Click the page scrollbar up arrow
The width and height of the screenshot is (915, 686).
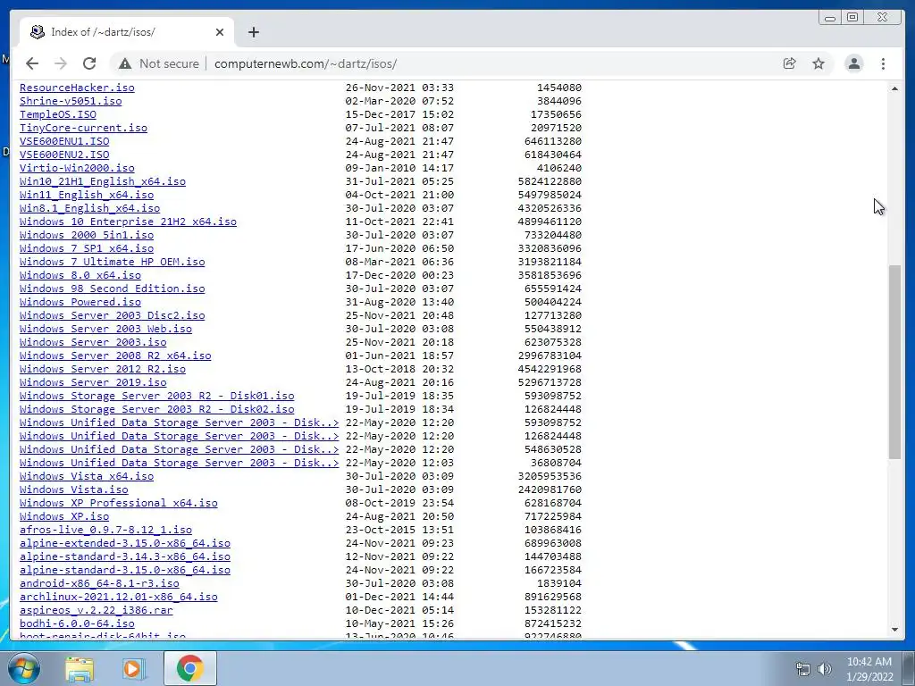click(x=894, y=88)
